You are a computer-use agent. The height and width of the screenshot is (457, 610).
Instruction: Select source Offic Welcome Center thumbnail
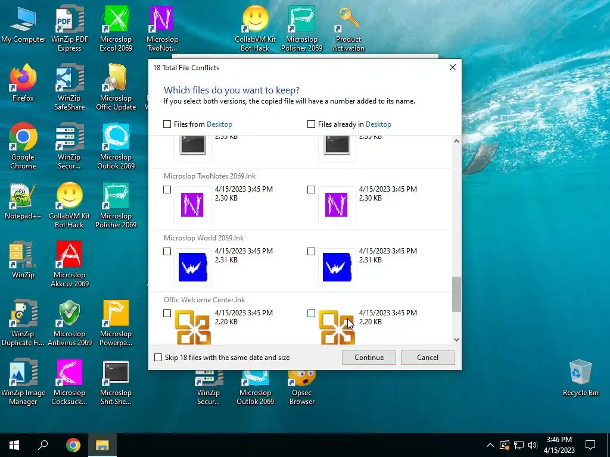192,327
